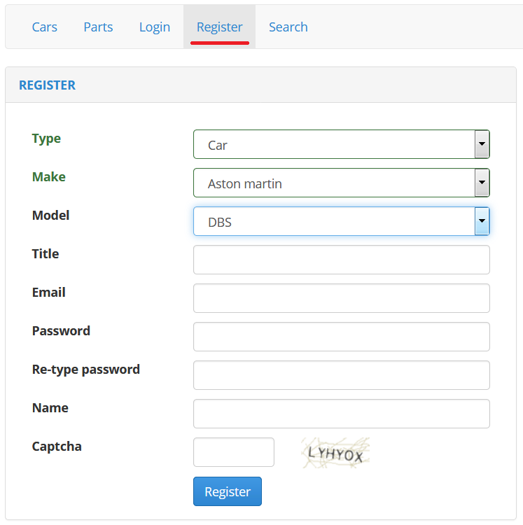Expand the Make dropdown showing Aston martin
This screenshot has height=525, width=523.
click(342, 183)
